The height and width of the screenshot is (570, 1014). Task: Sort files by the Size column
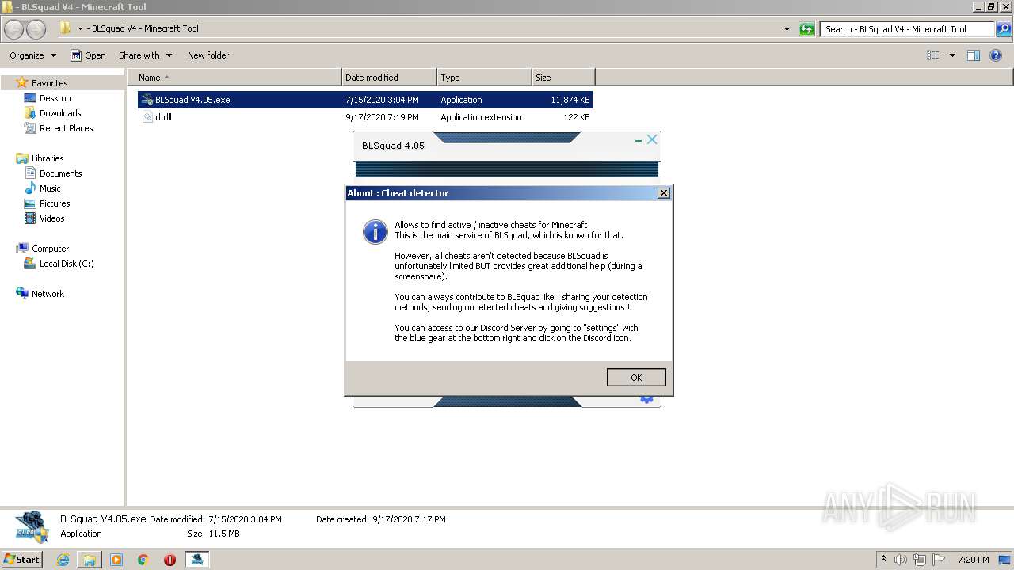coord(563,78)
